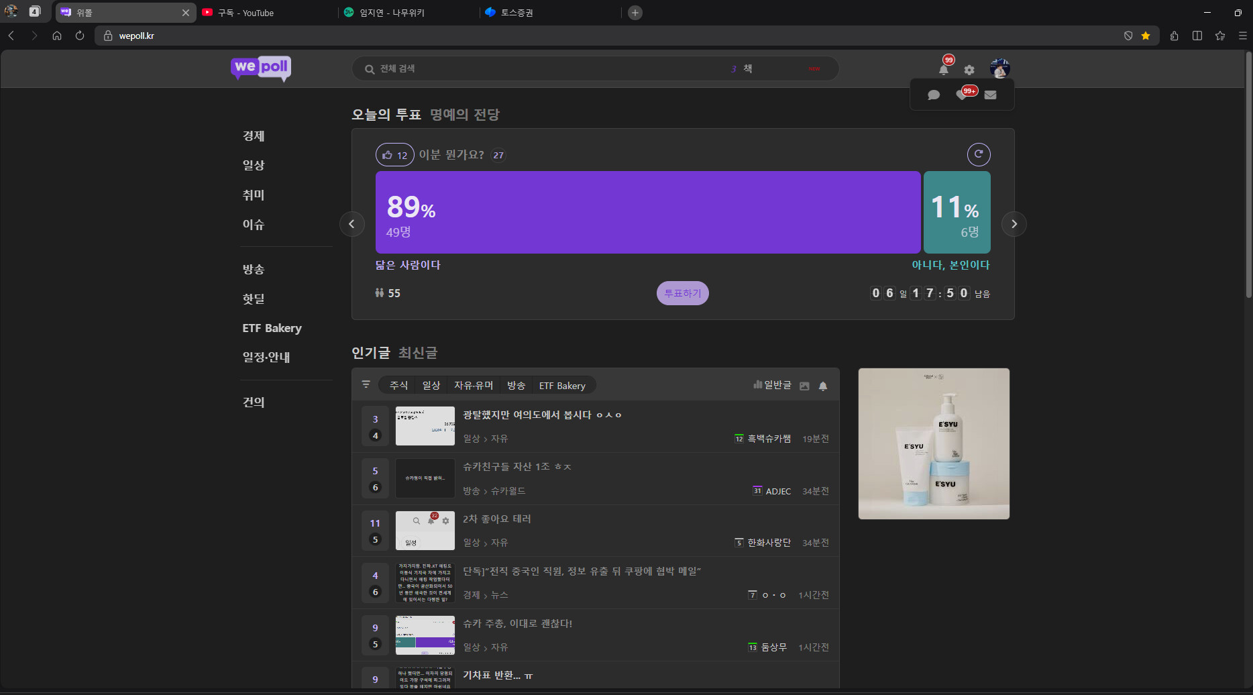This screenshot has height=695, width=1253.
Task: Switch to the 구독 - YouTube tab
Action: (268, 13)
